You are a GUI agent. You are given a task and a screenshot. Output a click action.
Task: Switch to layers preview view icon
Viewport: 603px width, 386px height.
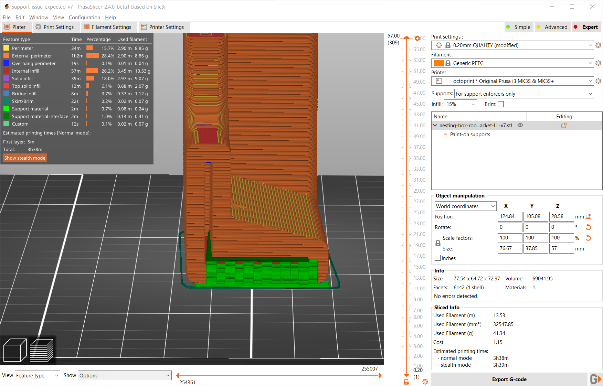click(x=42, y=350)
